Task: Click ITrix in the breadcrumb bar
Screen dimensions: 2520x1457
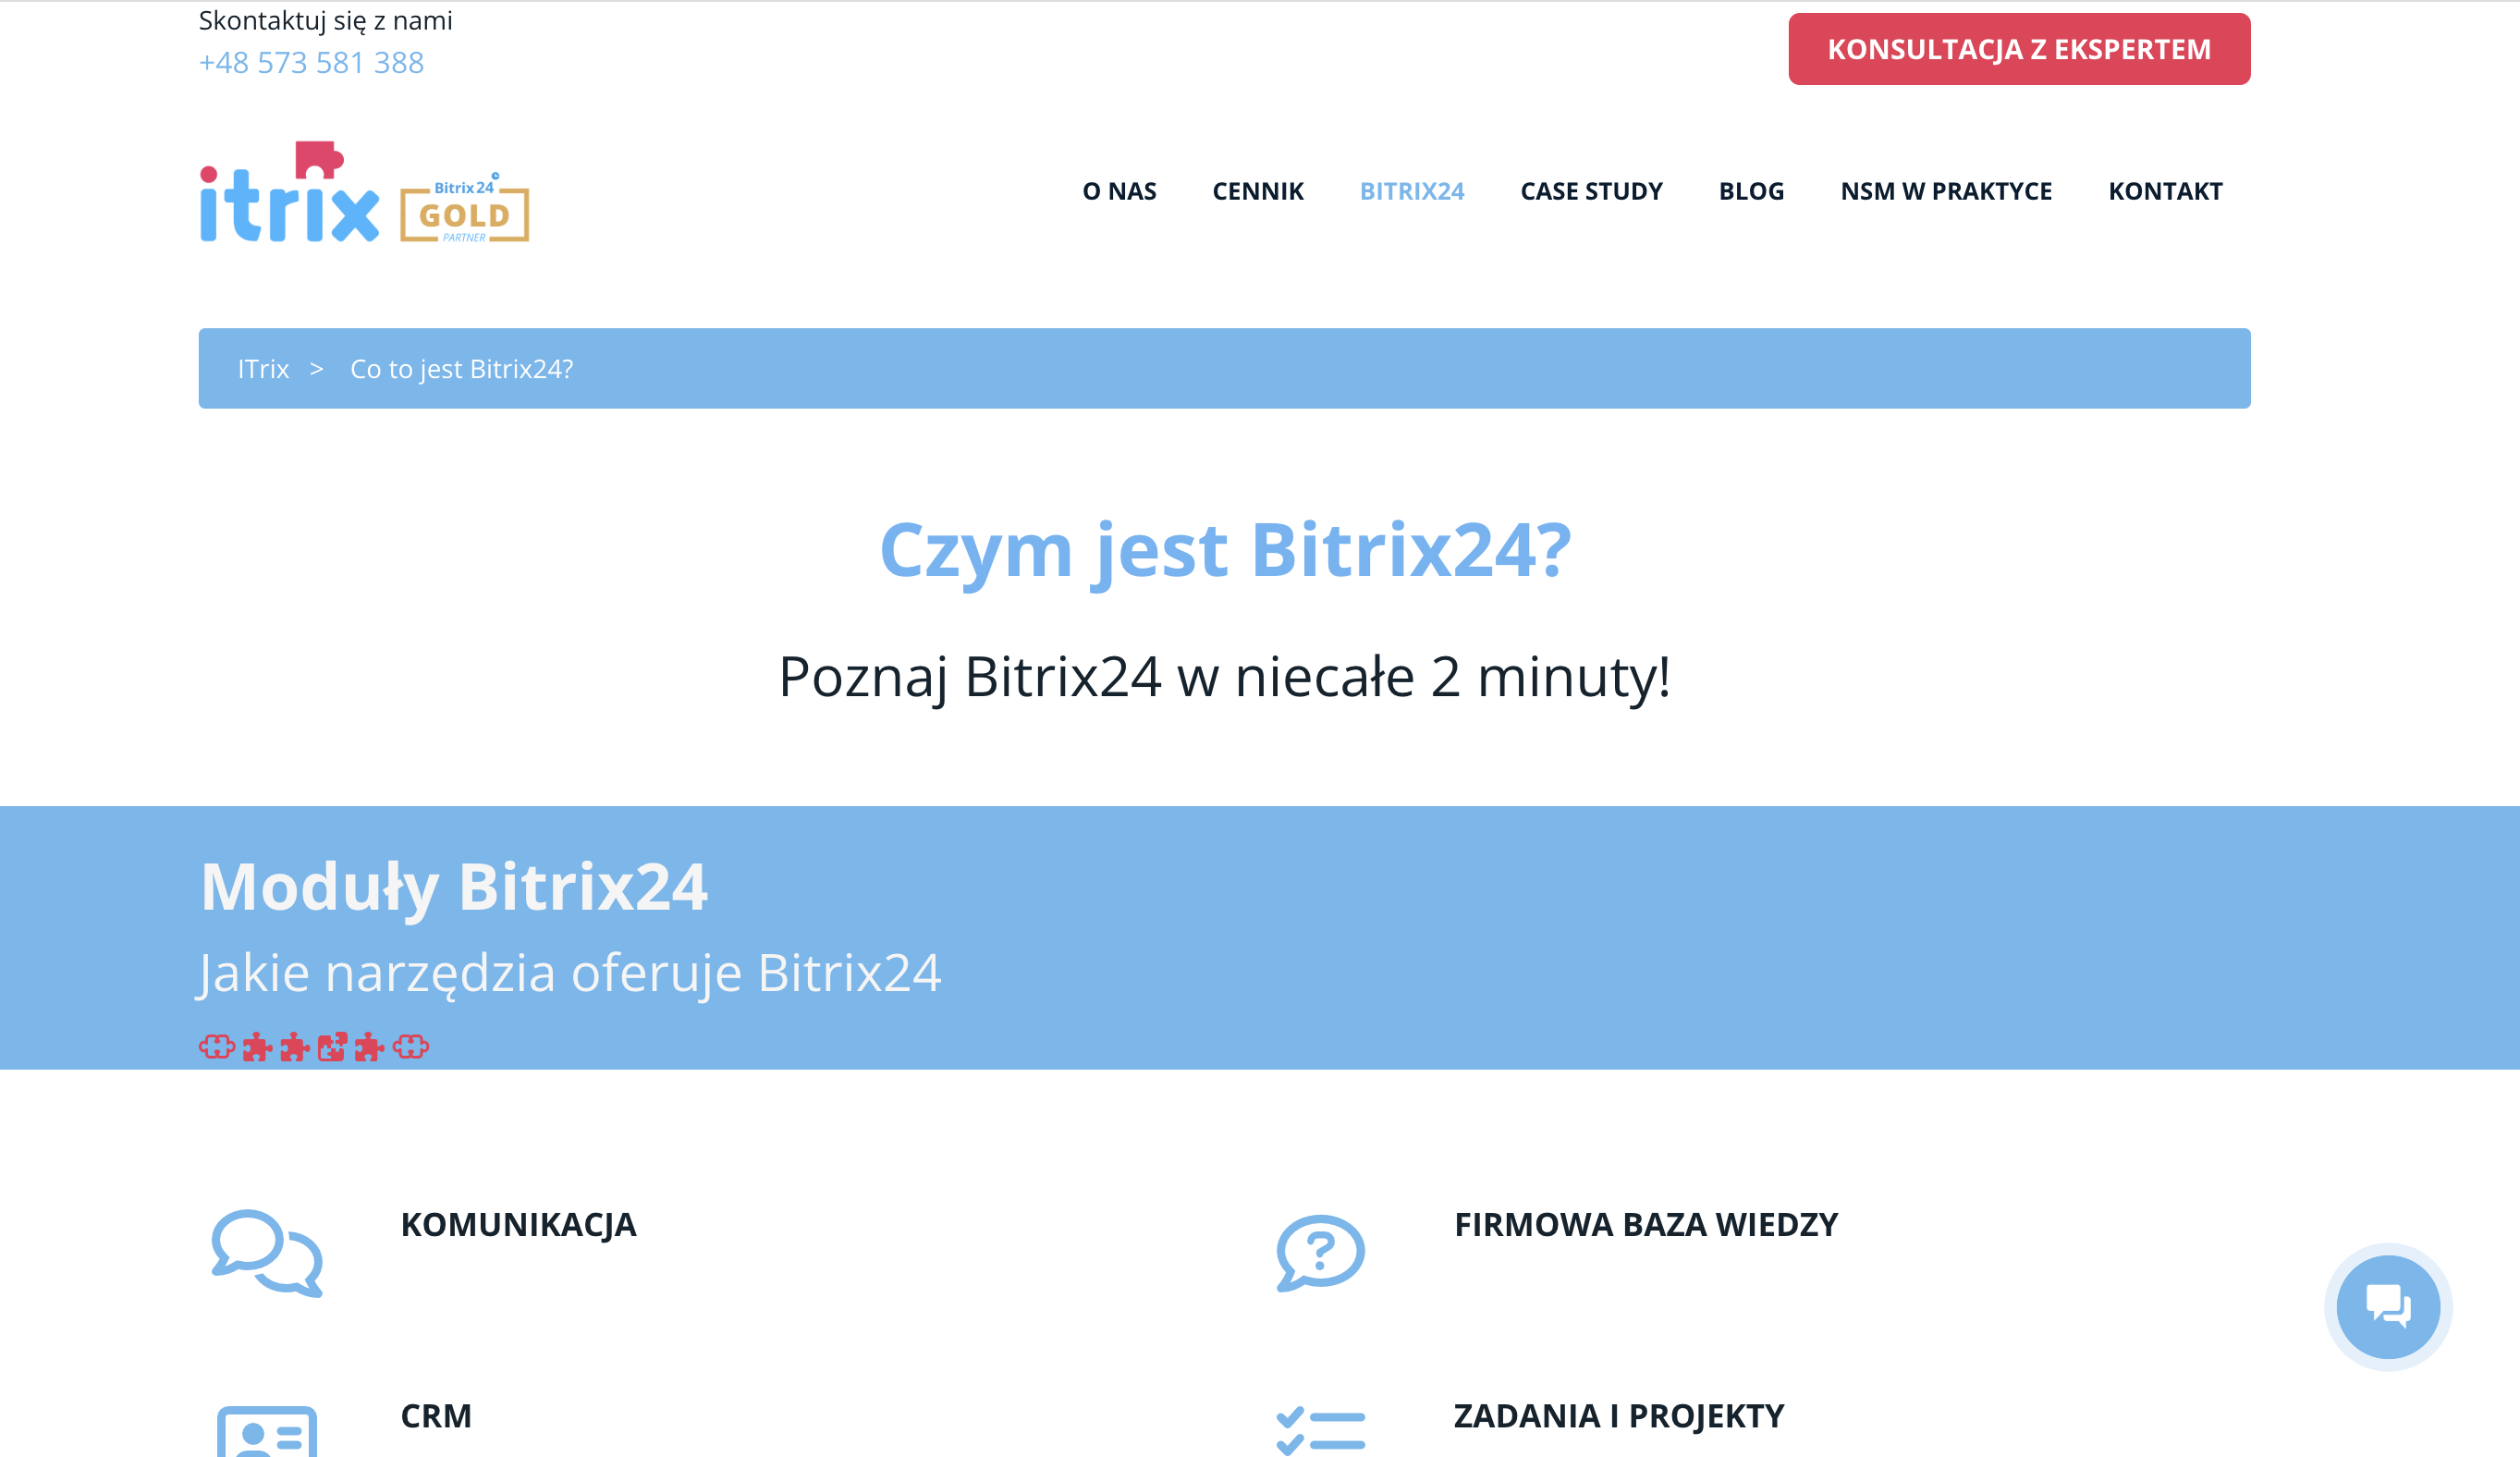Action: [263, 369]
